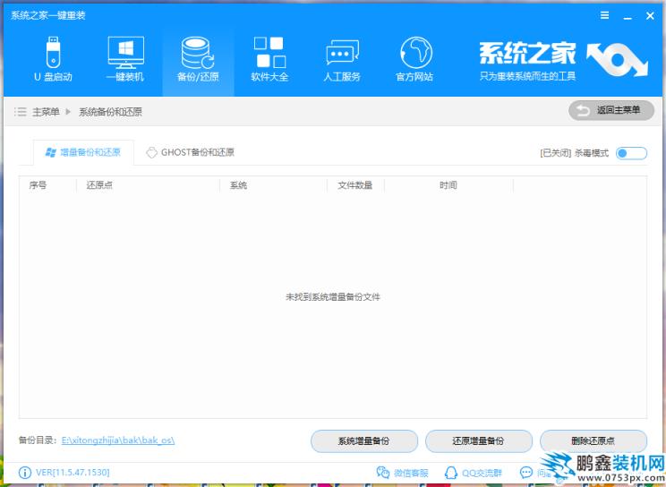Viewport: 666px width, 487px height.
Task: Click the 还原点 column header
Action: [99, 185]
